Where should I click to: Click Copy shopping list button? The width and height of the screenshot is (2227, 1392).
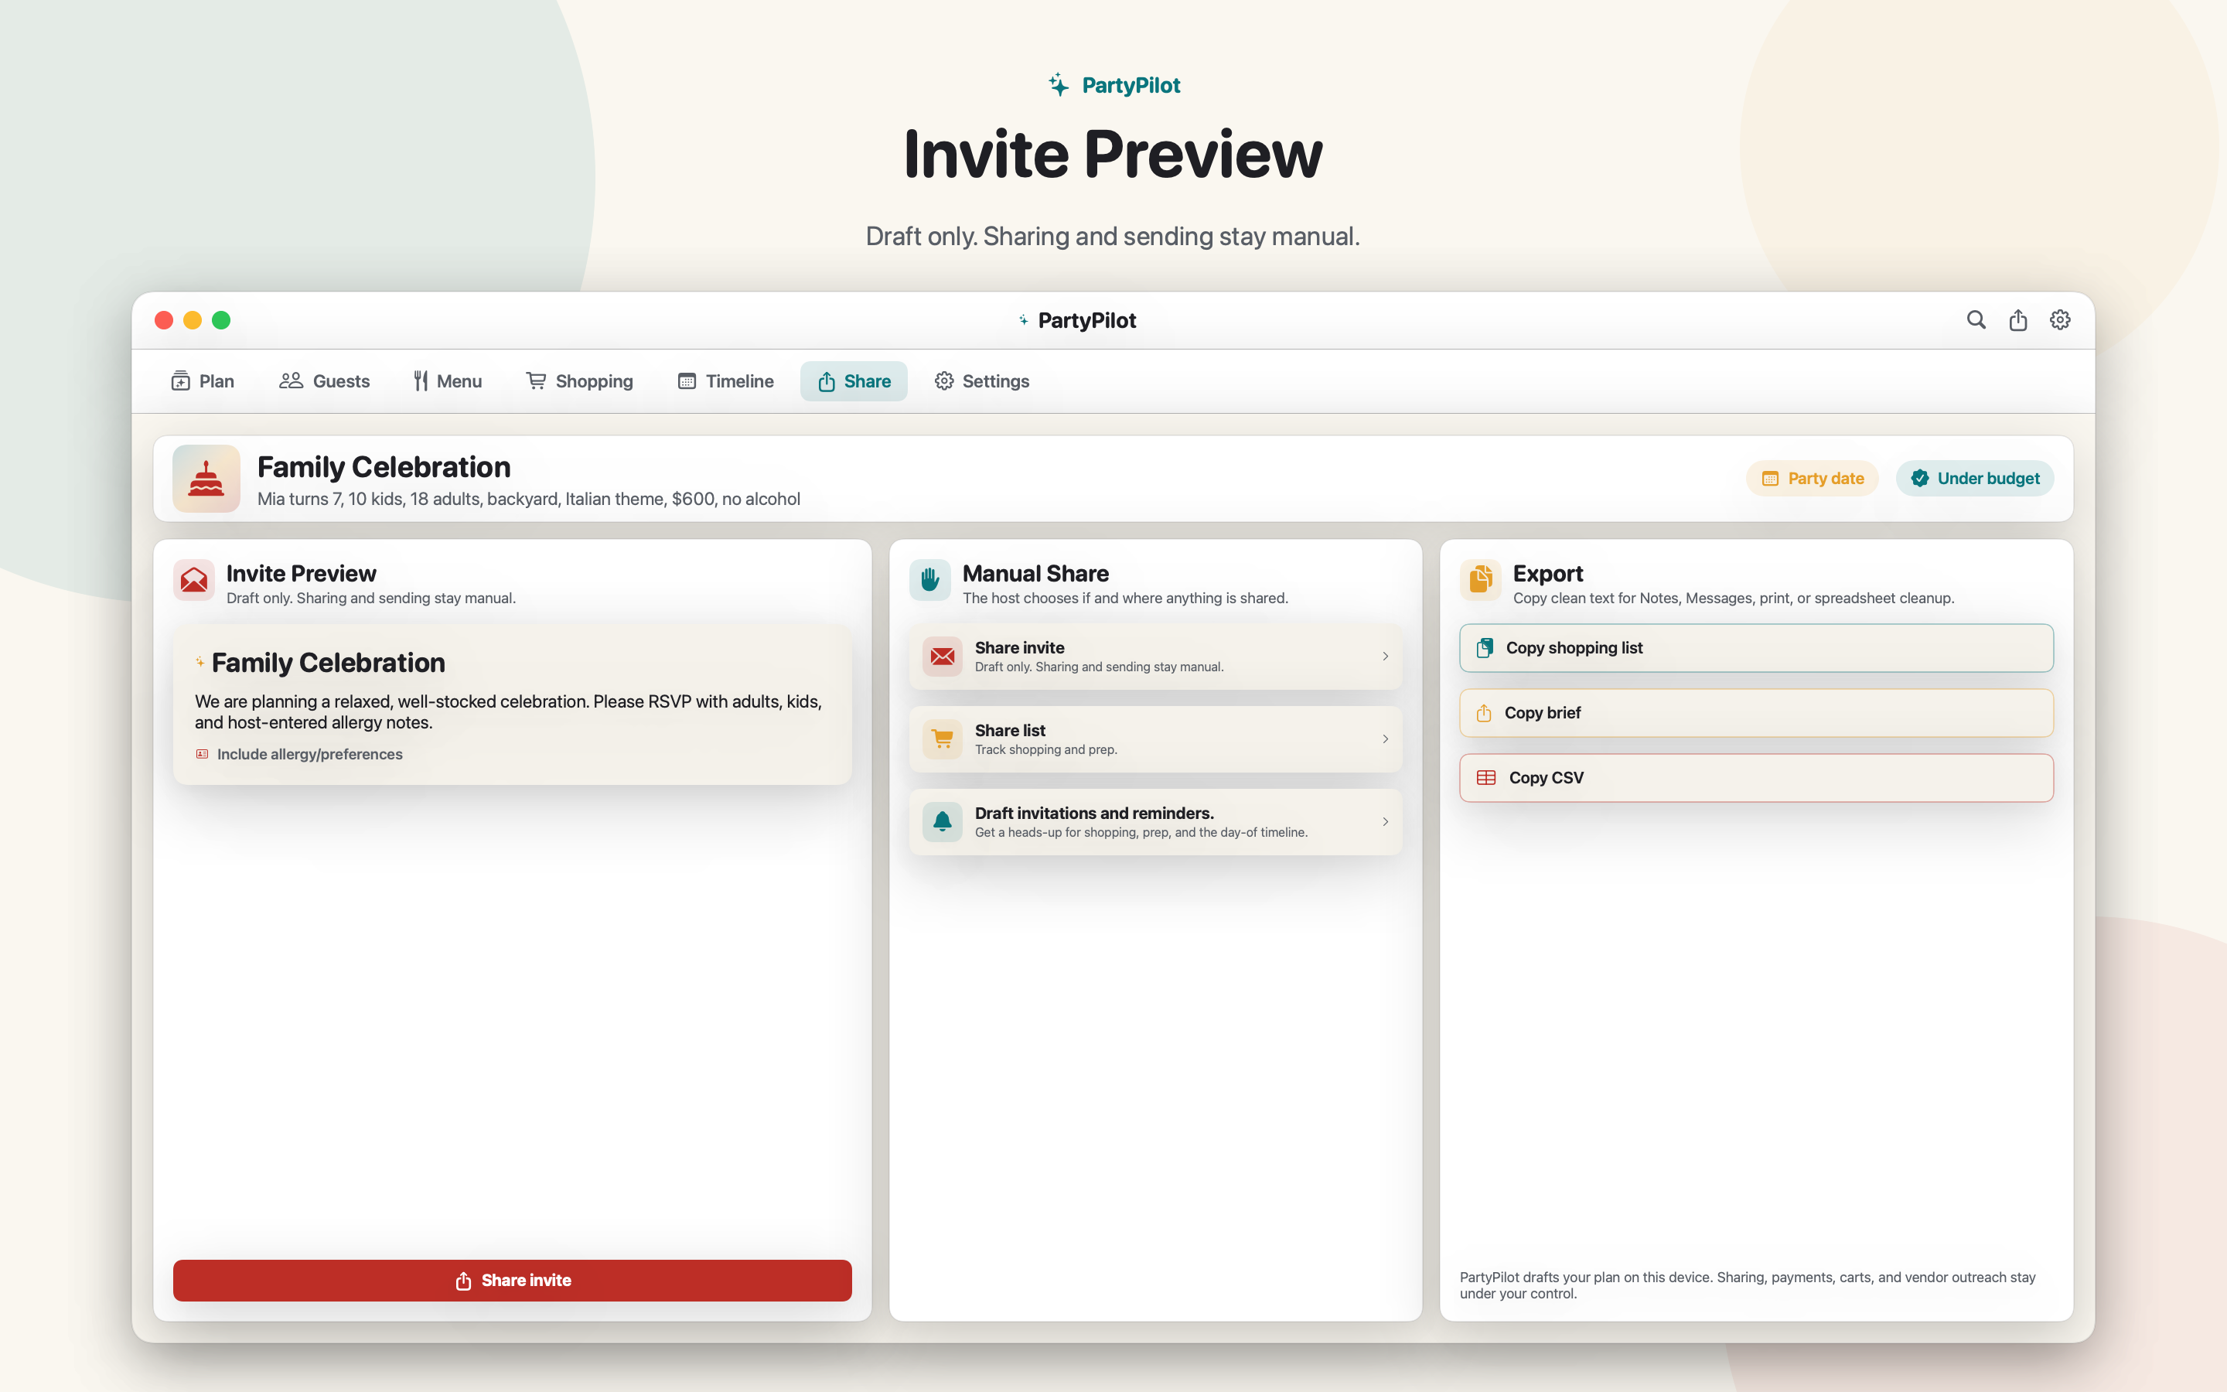[1757, 648]
